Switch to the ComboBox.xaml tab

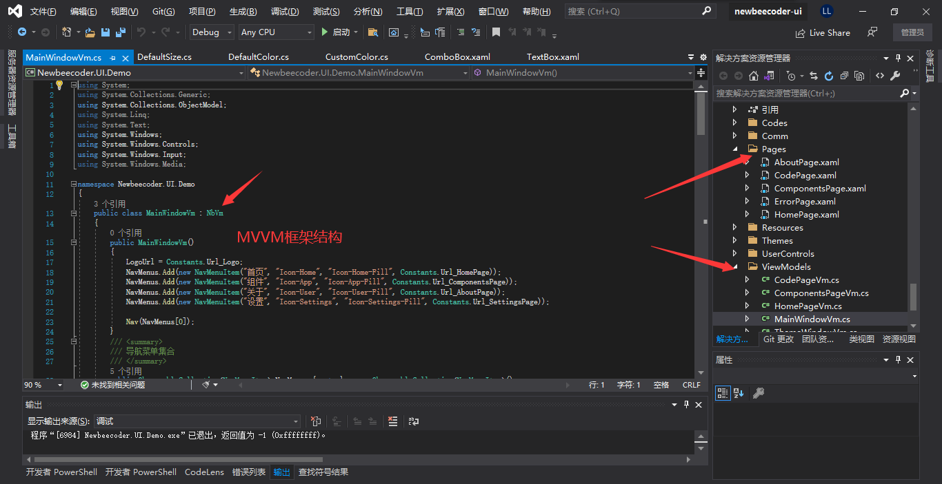tap(457, 57)
